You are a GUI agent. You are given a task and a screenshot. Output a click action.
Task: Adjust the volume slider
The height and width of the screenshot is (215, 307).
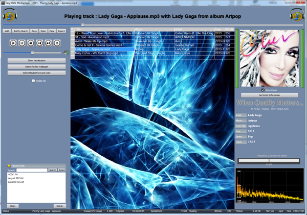coord(33,53)
